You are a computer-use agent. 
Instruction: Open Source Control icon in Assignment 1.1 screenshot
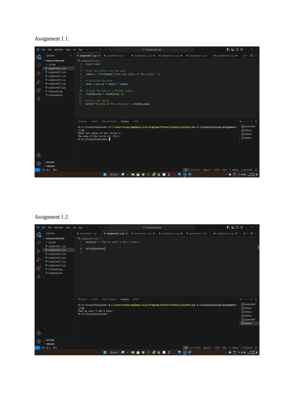39,73
